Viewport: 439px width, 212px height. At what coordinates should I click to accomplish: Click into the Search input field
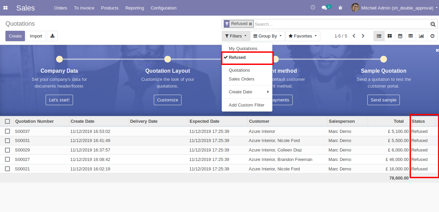(341, 24)
